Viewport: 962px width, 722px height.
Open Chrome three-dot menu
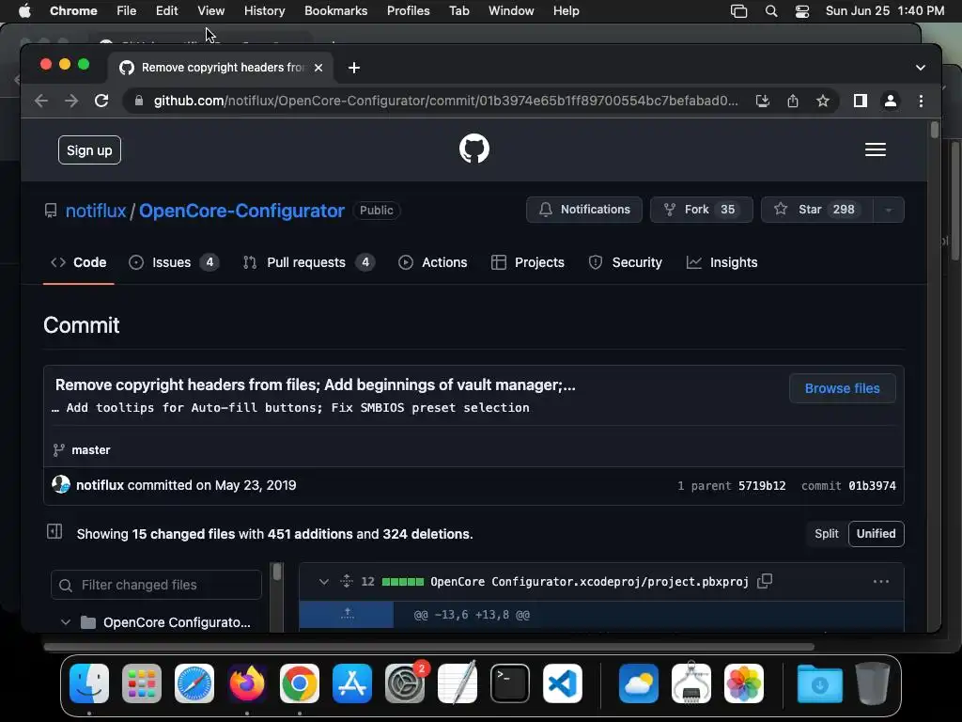point(921,101)
